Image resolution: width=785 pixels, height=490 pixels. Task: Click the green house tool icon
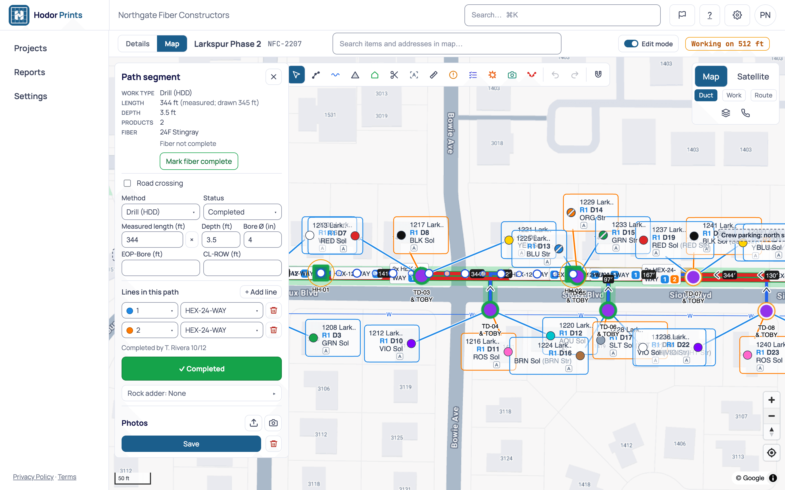pos(375,75)
